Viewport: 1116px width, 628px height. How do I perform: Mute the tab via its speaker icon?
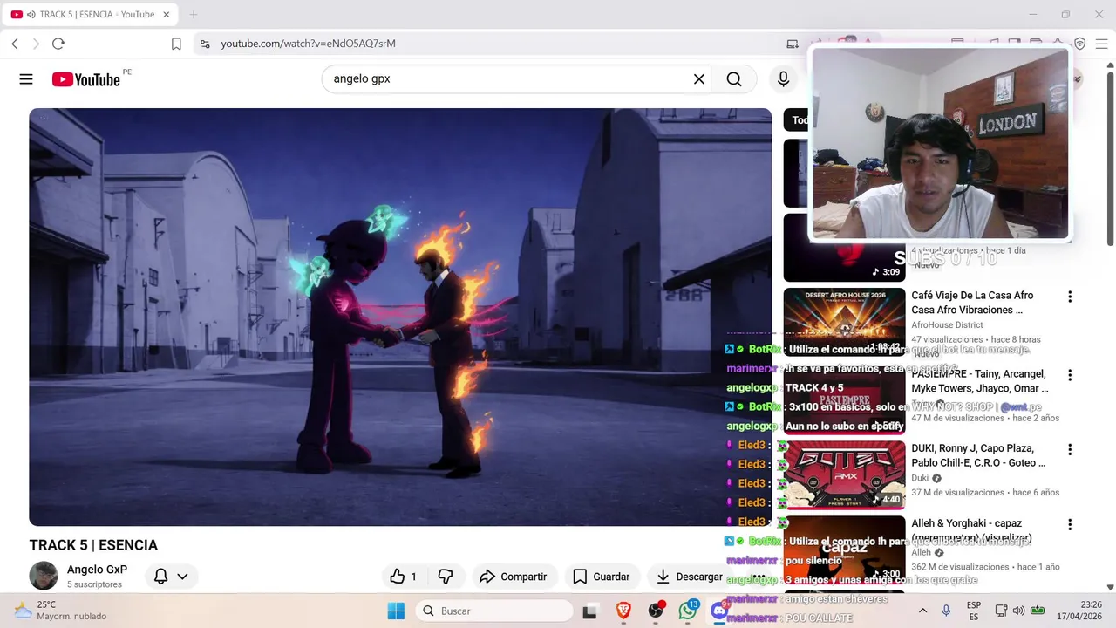(31, 14)
